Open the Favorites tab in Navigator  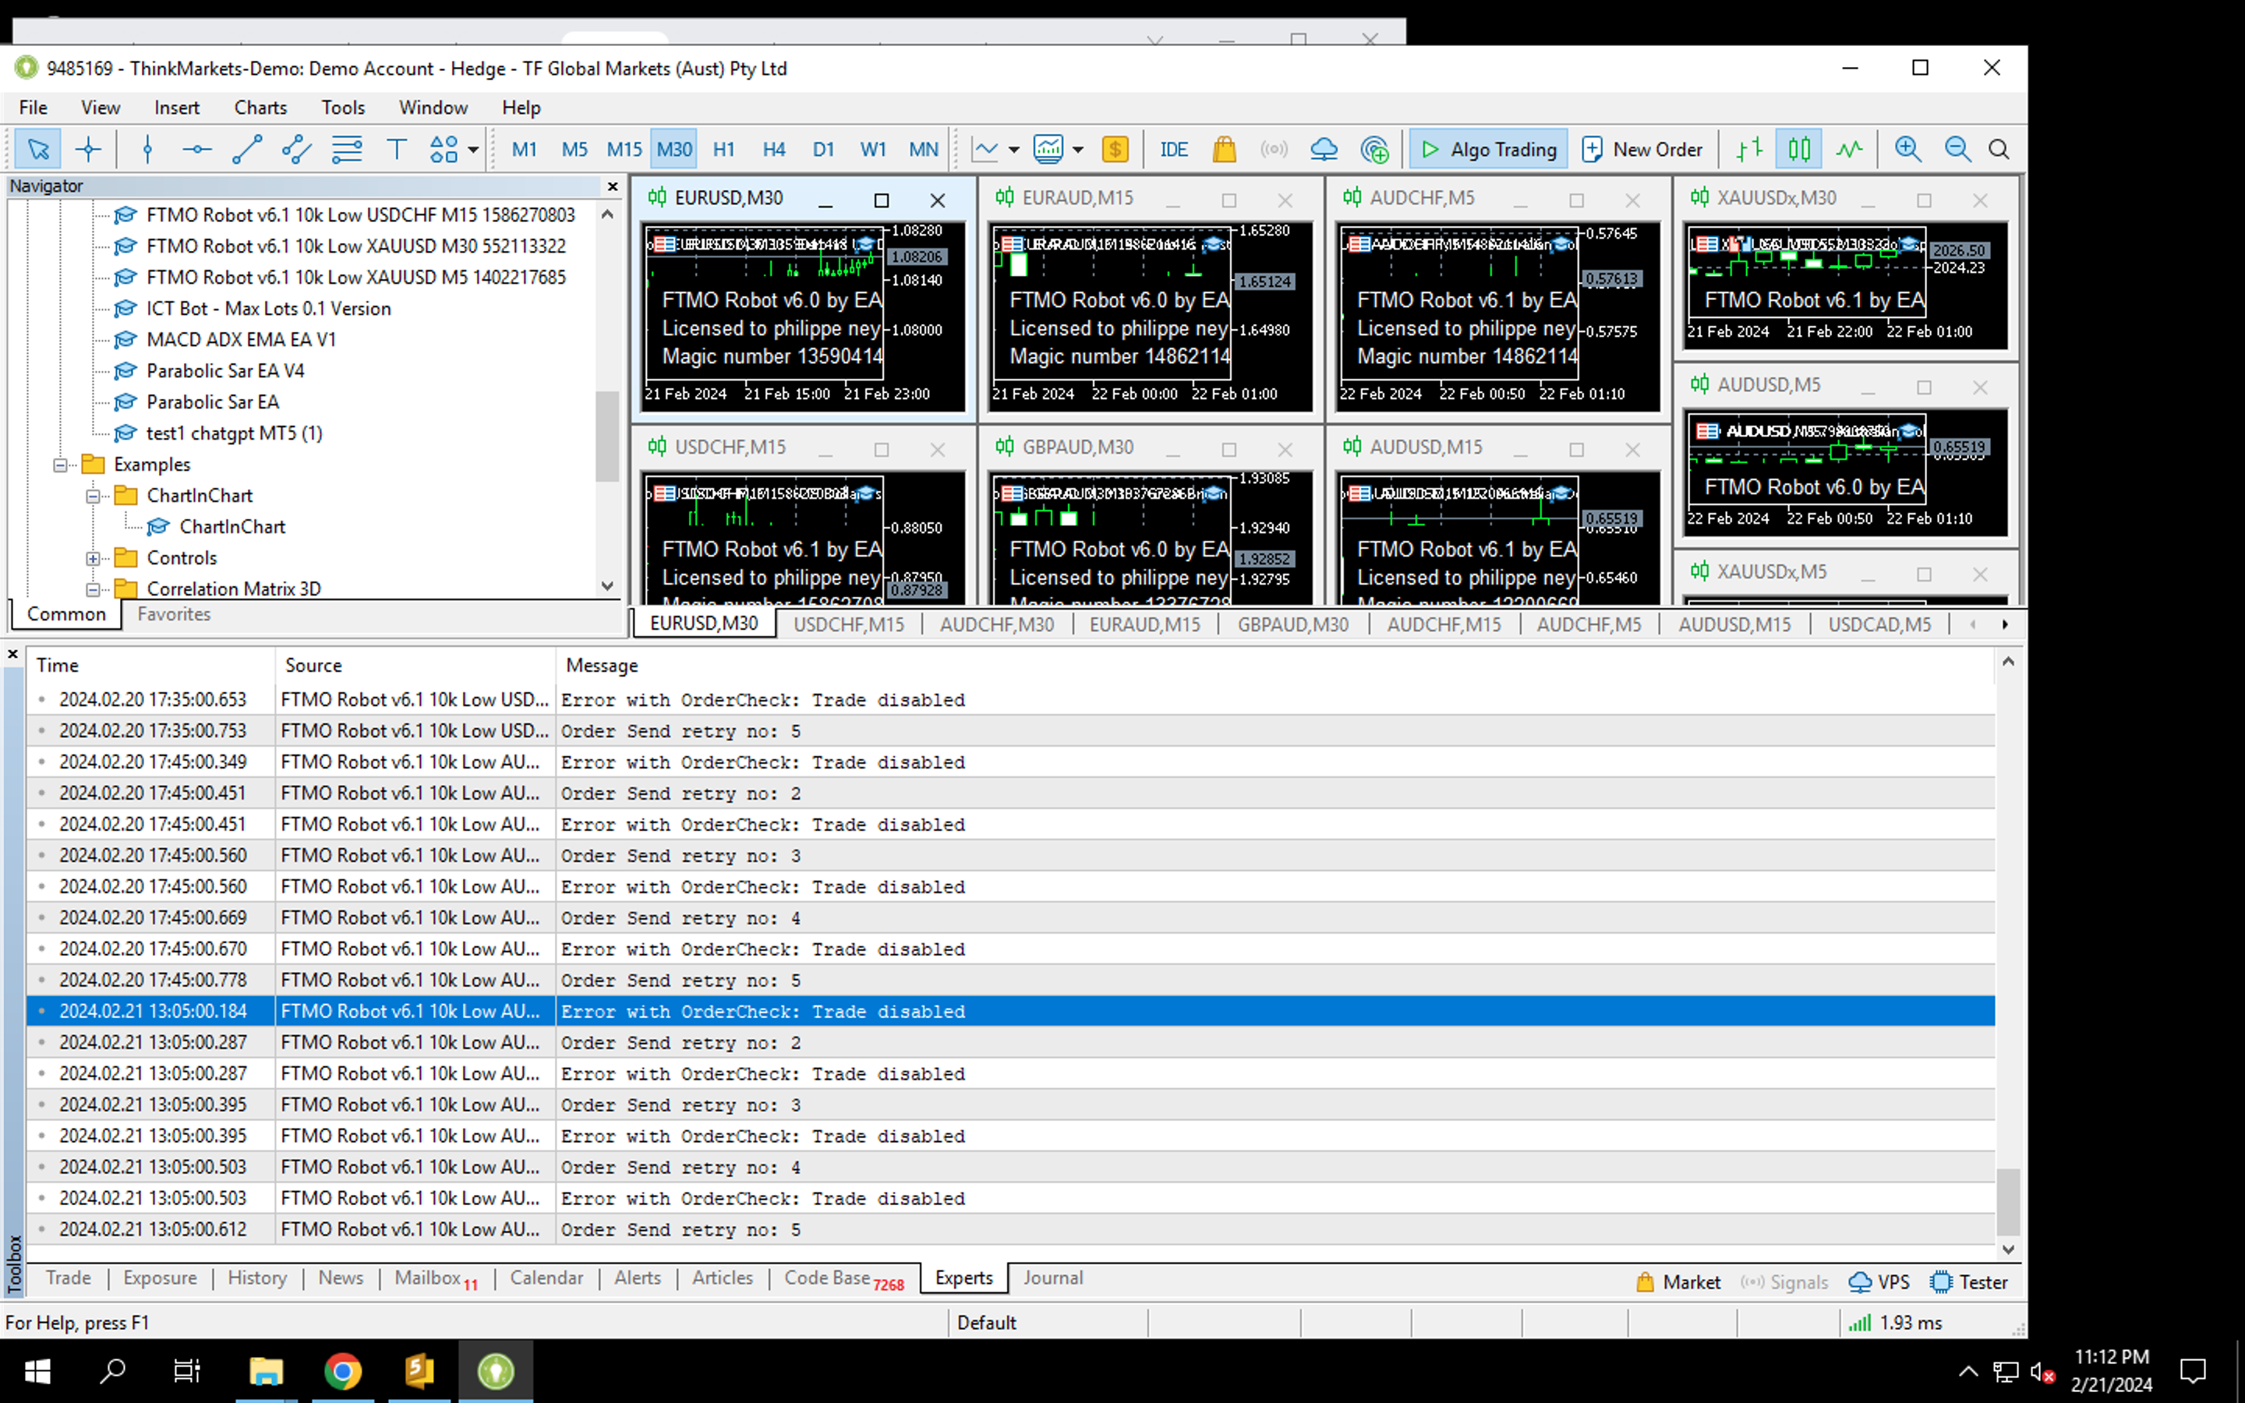[174, 614]
